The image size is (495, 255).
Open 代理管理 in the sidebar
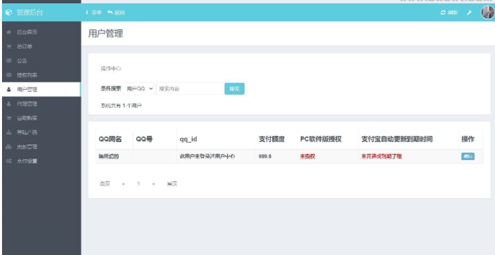[x=42, y=104]
